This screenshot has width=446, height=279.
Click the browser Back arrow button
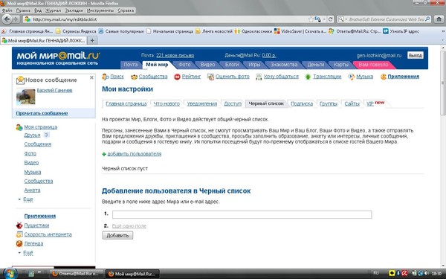pos(7,19)
